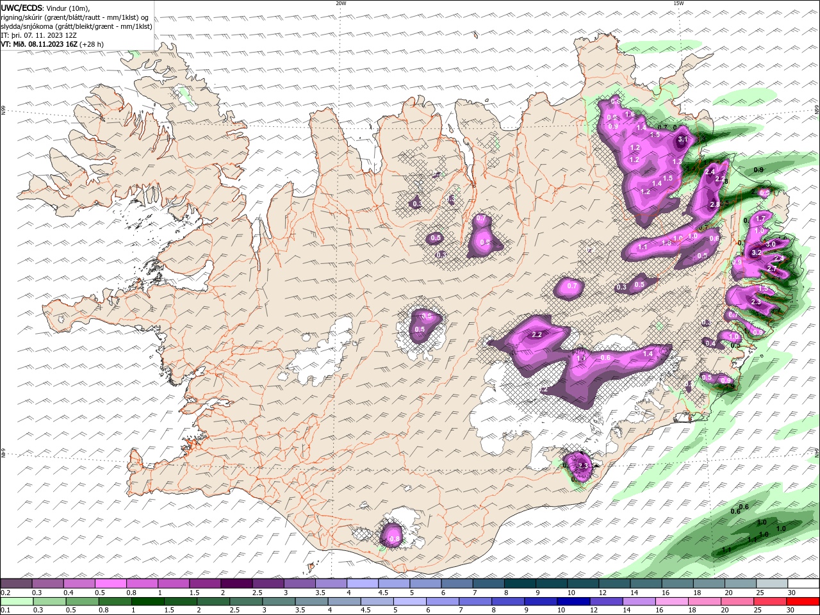Click the '3.0' snowfall value in the eastern fjords
820x615 pixels.
(x=771, y=244)
